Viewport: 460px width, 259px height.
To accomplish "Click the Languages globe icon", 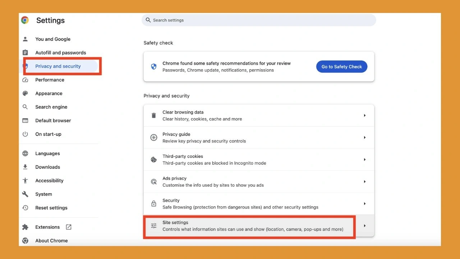I will [x=25, y=154].
